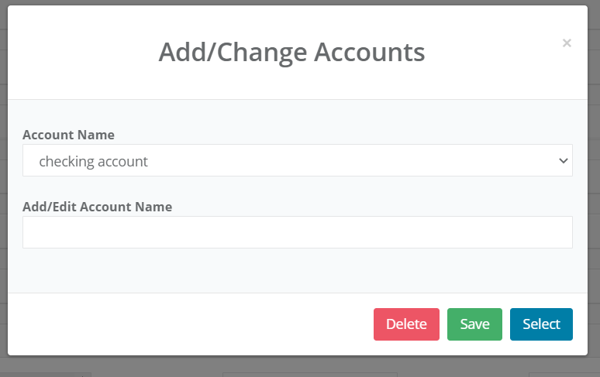Click the Account Name dropdown chevron arrow

coord(564,161)
